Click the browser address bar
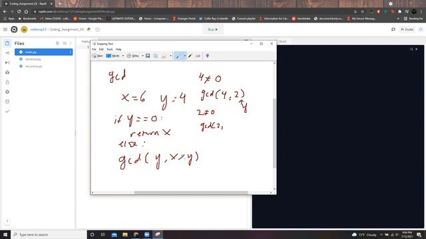The height and width of the screenshot is (239, 426). pos(190,12)
